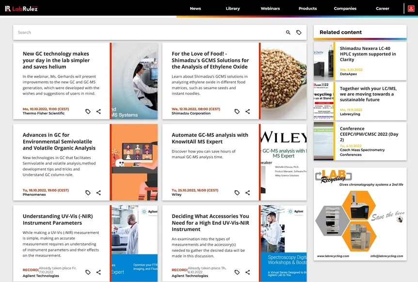The height and width of the screenshot is (282, 418).
Task: Click date 'Tu, 18.10.2022, 19:00 (CEST)'
Action: pos(46,190)
